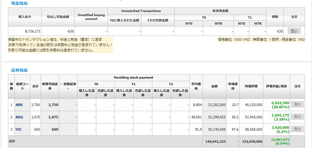312x148 pixels.
Task: Click the total profit 12,007,675 cell
Action: (x=280, y=140)
